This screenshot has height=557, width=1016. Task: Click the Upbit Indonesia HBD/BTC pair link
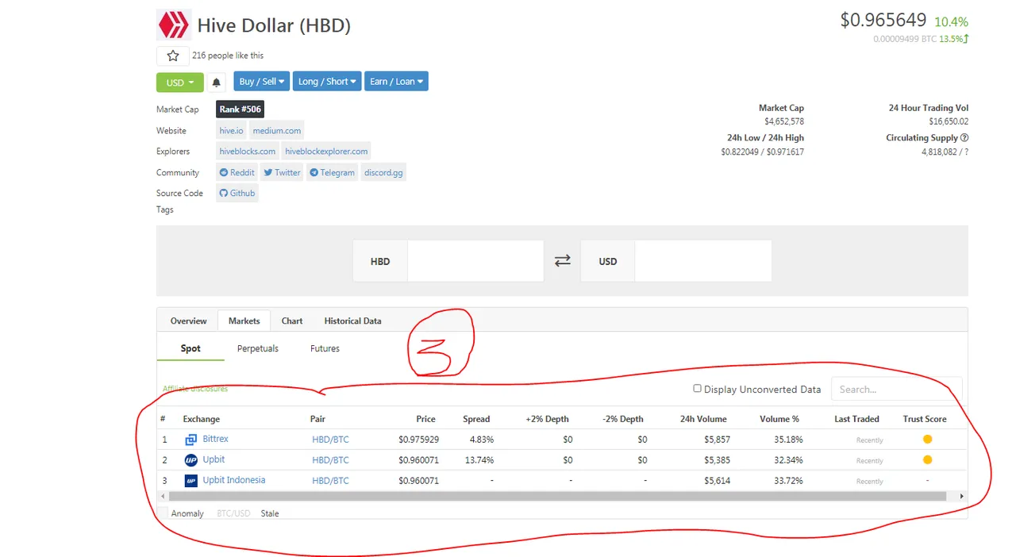pos(330,481)
